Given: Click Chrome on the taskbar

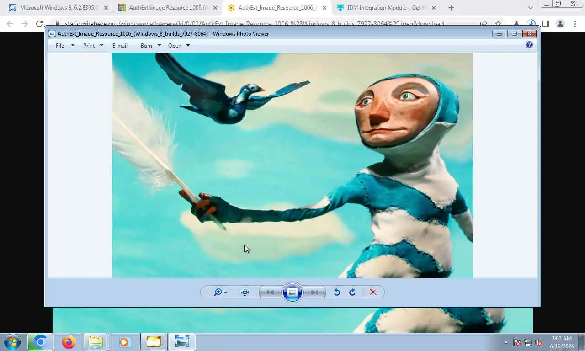Looking at the screenshot, I should pos(40,342).
